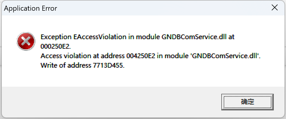Click the address 004250E2 in the message
Image resolution: width=286 pixels, height=119 pixels.
coord(141,56)
